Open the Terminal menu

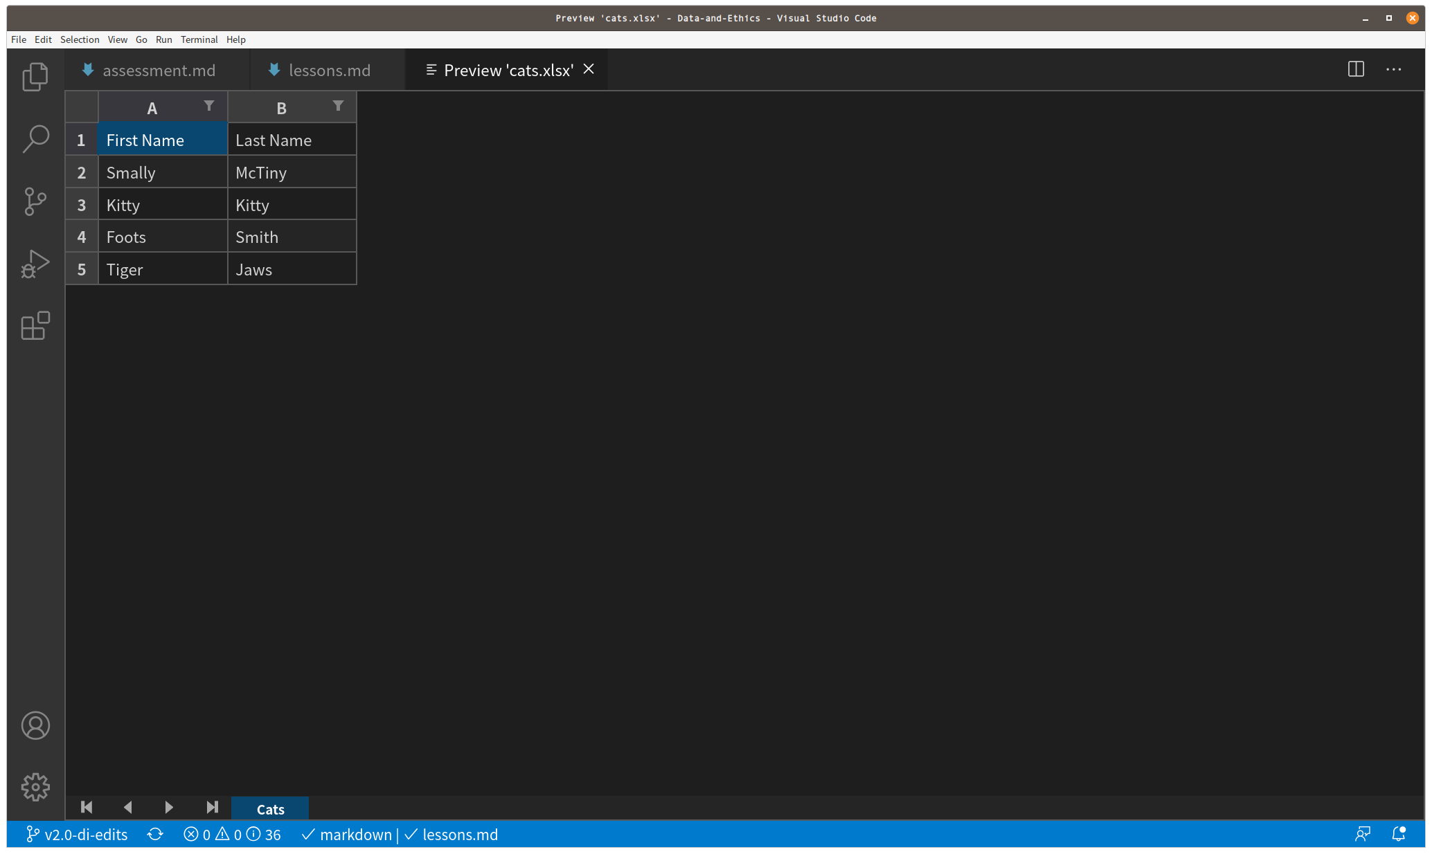pos(199,39)
